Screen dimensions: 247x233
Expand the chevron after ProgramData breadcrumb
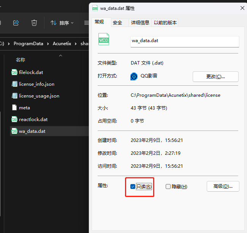pyautogui.click(x=48, y=44)
